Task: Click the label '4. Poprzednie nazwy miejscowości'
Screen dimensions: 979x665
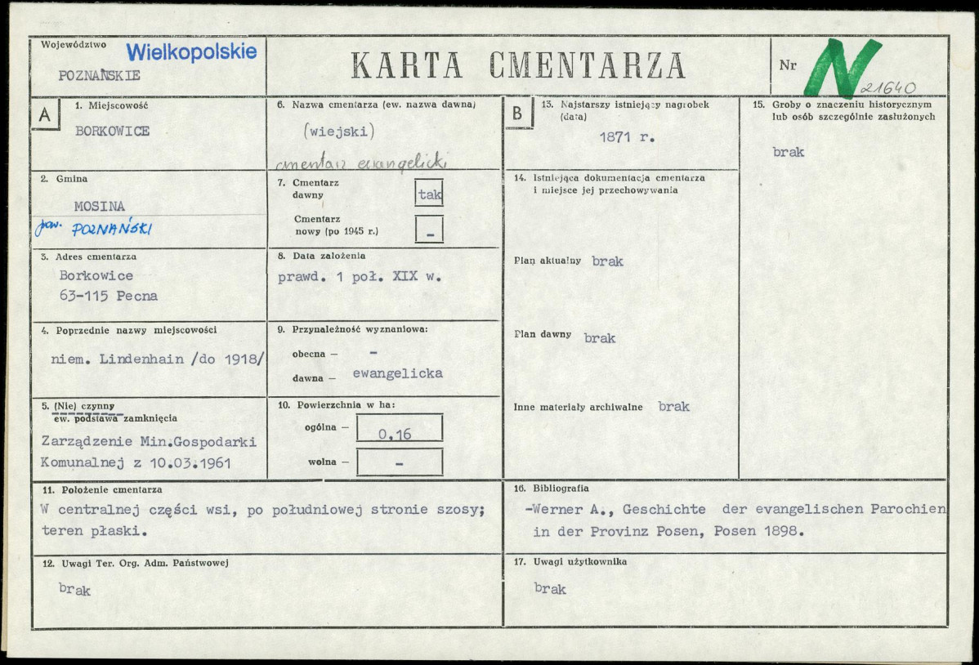Action: [x=128, y=330]
